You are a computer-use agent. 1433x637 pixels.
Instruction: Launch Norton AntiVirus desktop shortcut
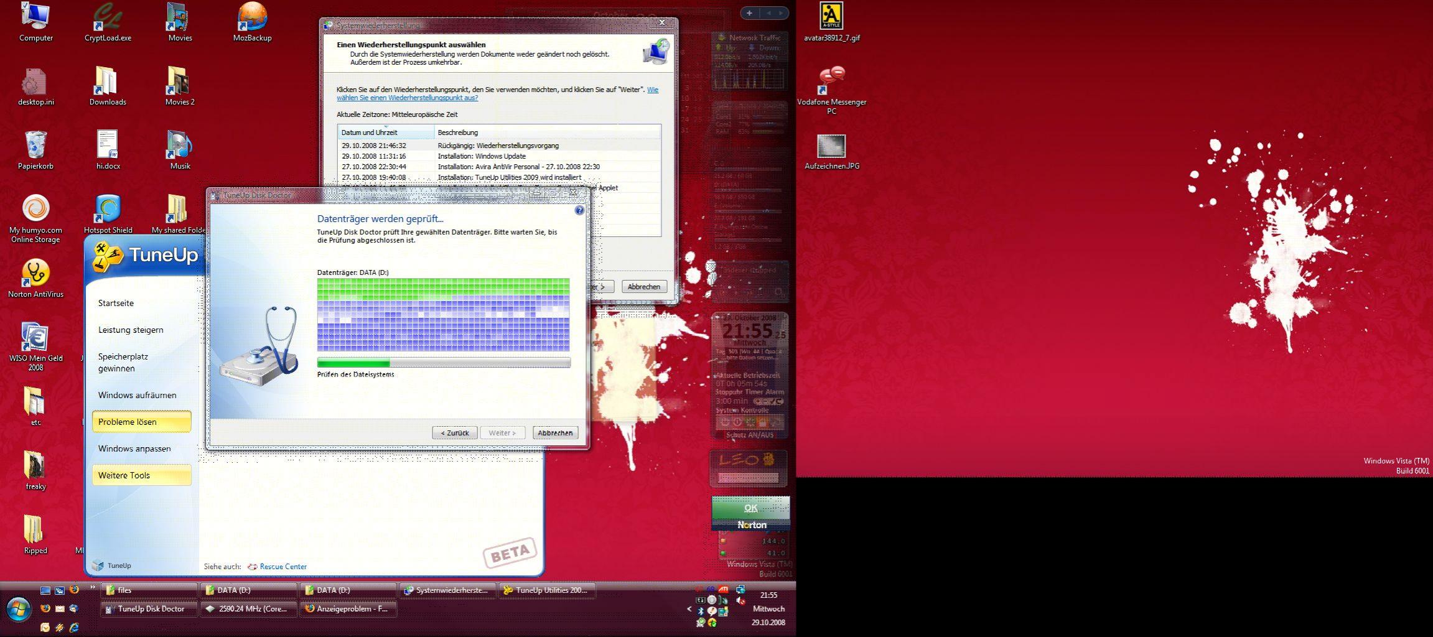pos(35,279)
